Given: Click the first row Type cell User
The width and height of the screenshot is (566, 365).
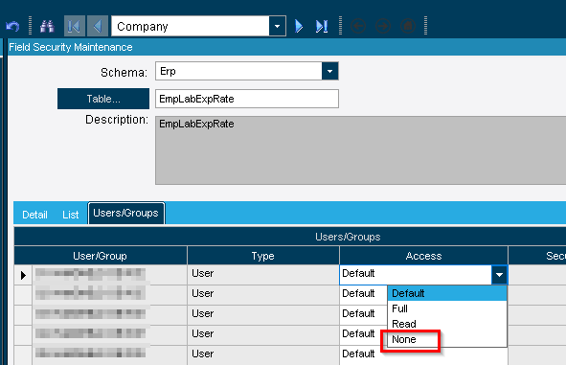Looking at the screenshot, I should tap(263, 274).
